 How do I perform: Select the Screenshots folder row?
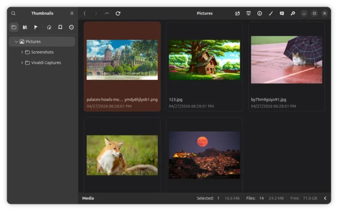42,52
